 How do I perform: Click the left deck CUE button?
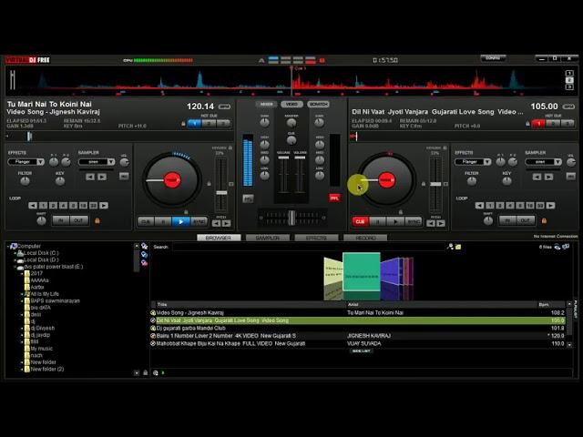pyautogui.click(x=146, y=221)
